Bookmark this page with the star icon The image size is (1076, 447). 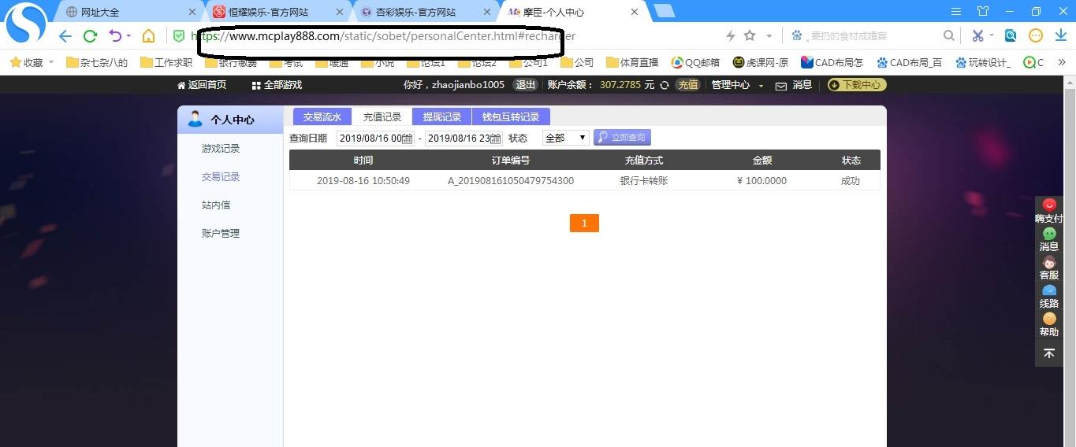point(750,36)
